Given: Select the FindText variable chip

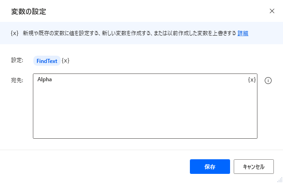Looking at the screenshot, I should (x=47, y=61).
